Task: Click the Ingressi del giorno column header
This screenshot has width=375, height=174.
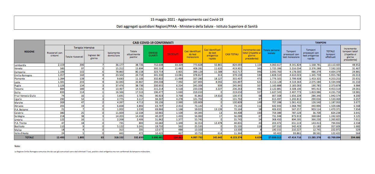Action: pos(94,56)
